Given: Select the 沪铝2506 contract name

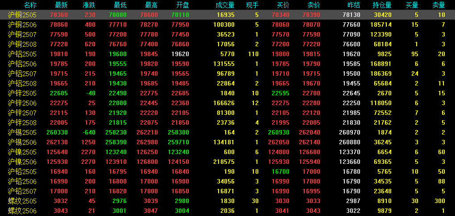Looking at the screenshot, I should click(x=22, y=64).
